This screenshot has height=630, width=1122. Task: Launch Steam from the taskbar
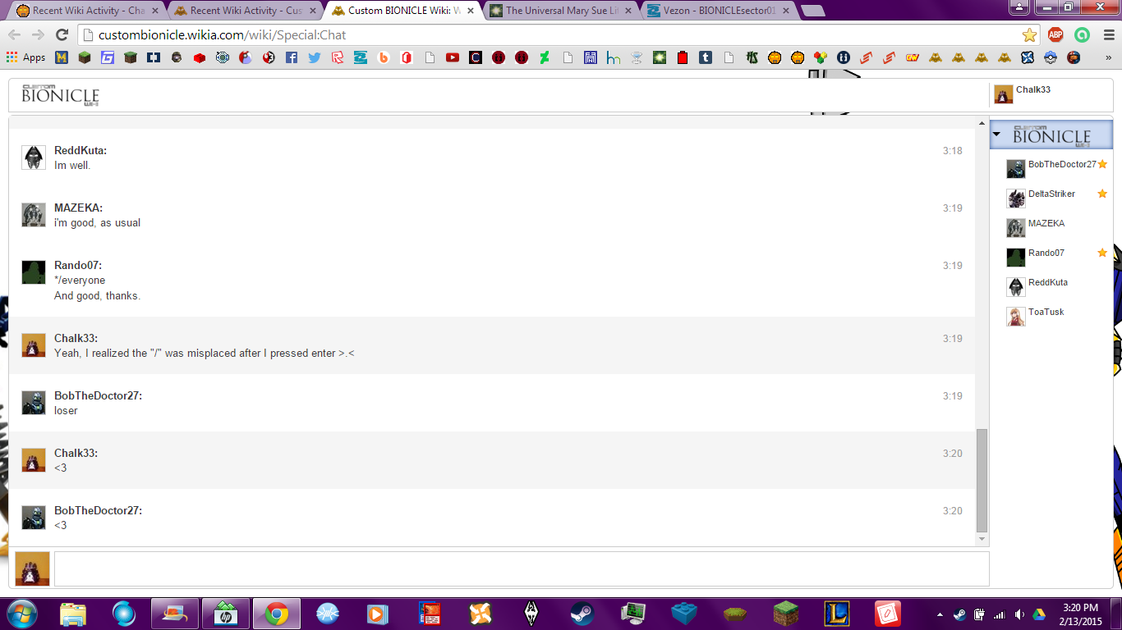(582, 614)
